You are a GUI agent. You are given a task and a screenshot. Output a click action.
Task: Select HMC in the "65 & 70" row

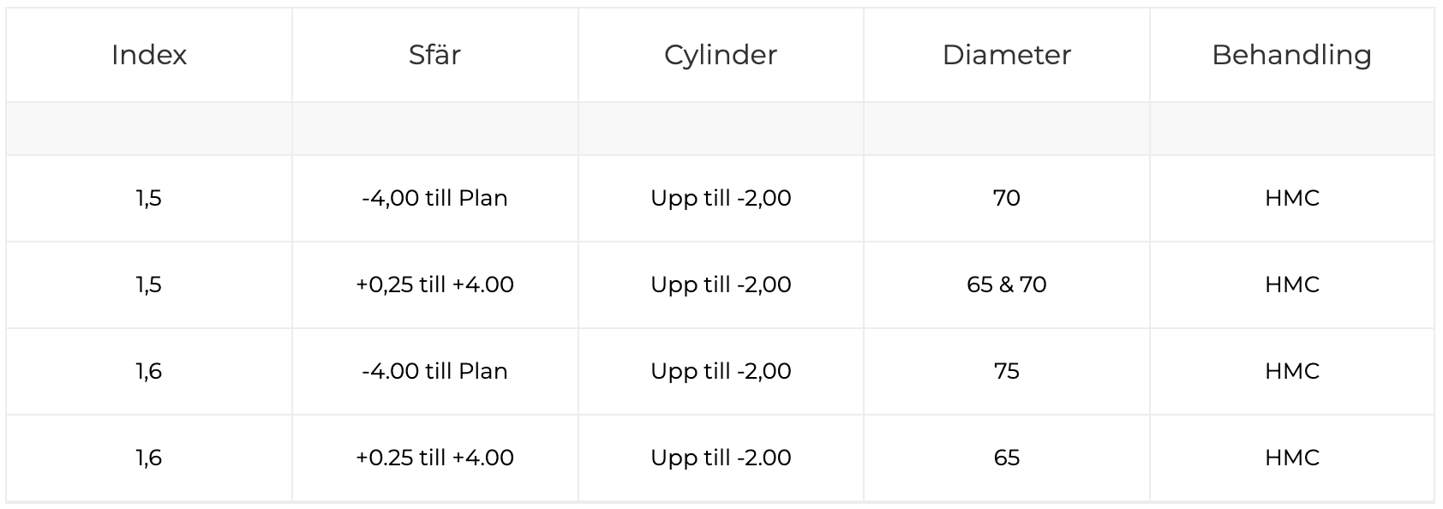[x=1291, y=284]
